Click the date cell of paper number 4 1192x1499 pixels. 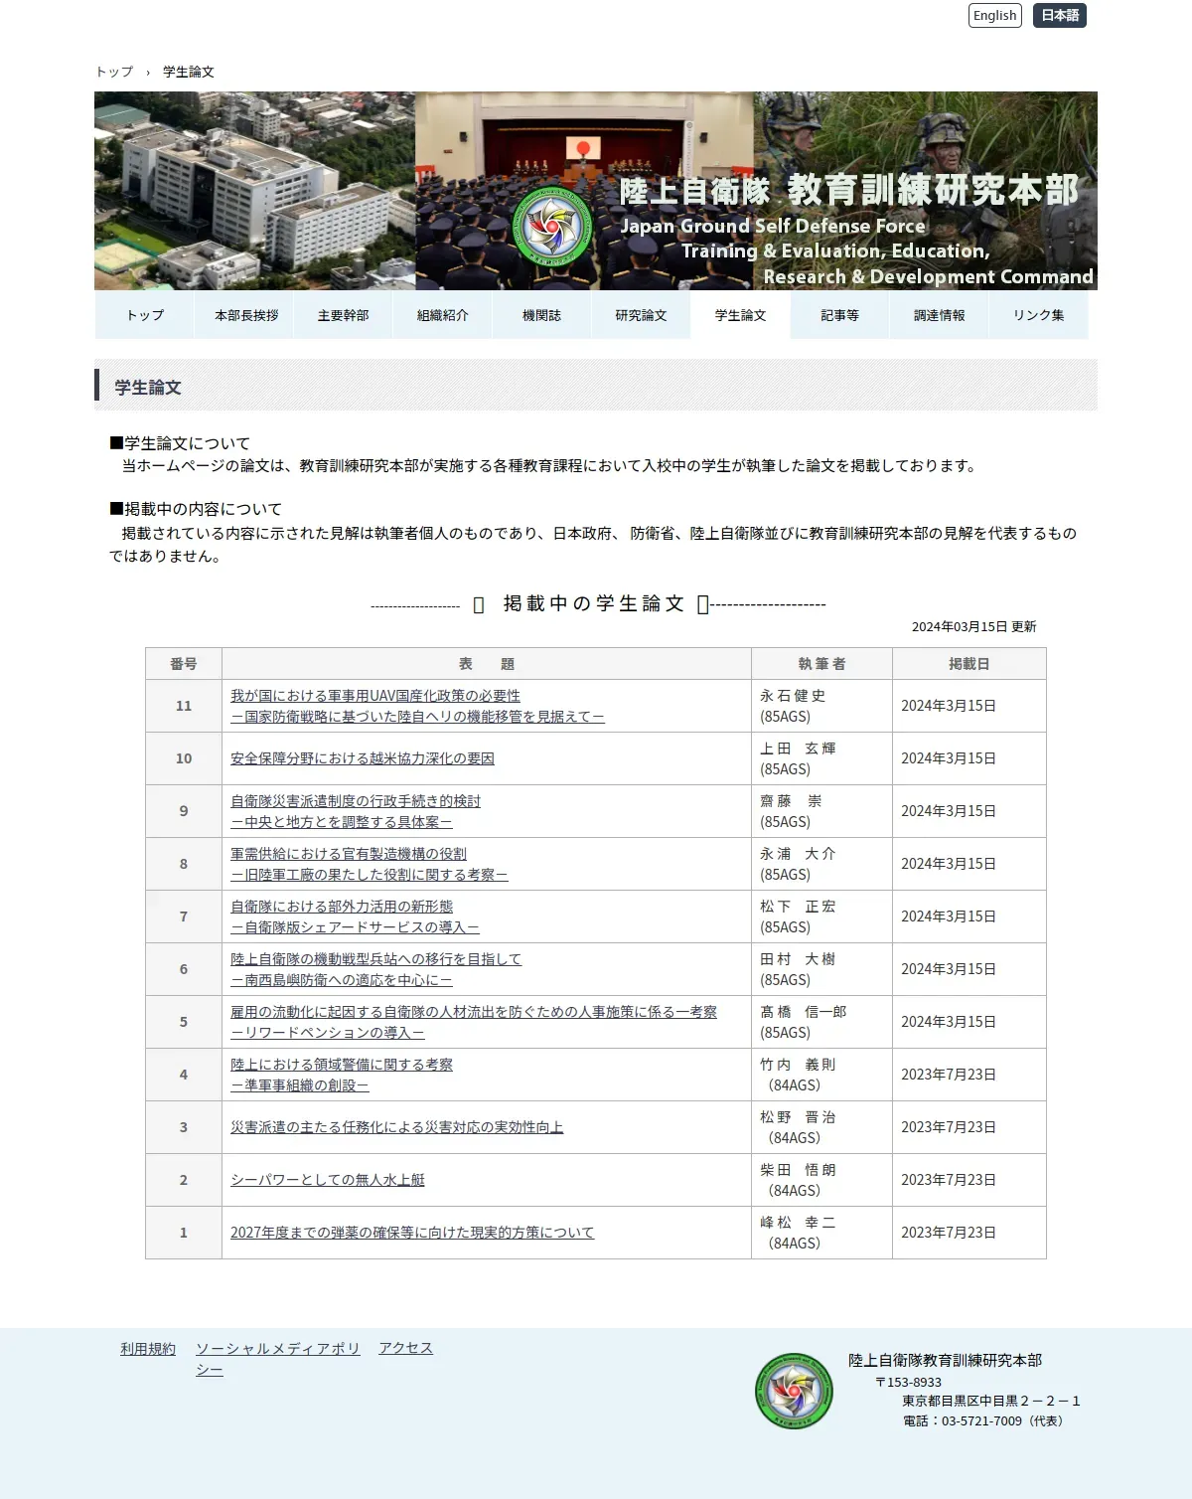click(x=969, y=1075)
